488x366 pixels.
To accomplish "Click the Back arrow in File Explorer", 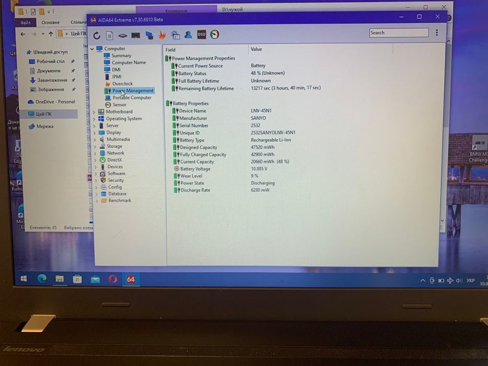I will 22,34.
